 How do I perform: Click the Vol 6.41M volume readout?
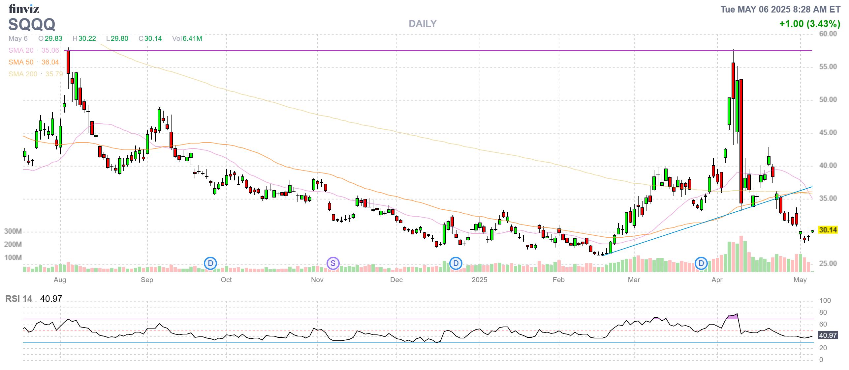(187, 39)
